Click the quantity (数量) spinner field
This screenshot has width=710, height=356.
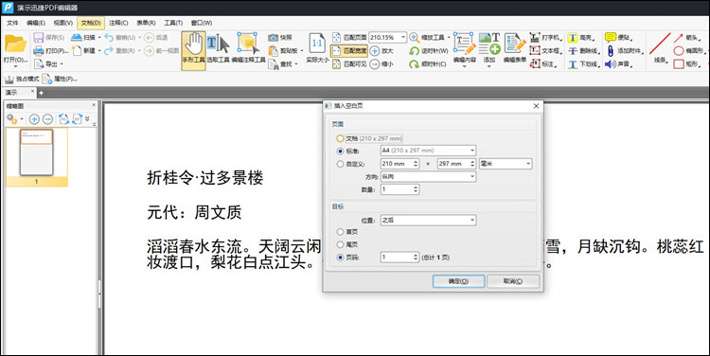coord(399,189)
